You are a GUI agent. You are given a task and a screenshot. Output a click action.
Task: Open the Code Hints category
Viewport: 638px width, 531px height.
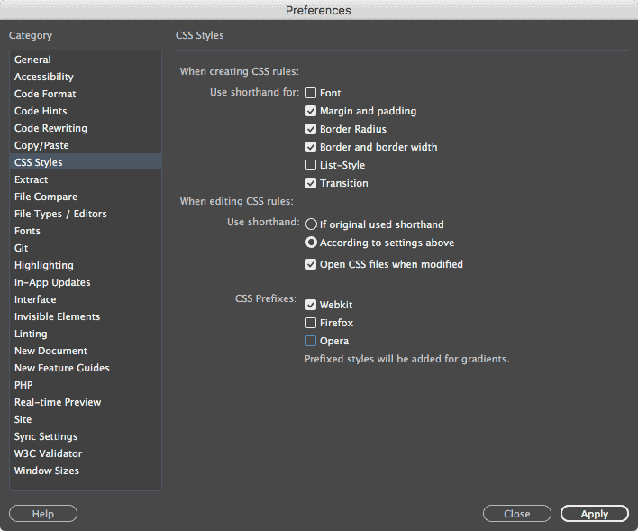tap(41, 111)
